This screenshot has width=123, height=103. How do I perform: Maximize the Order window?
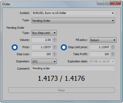(x=107, y=3)
